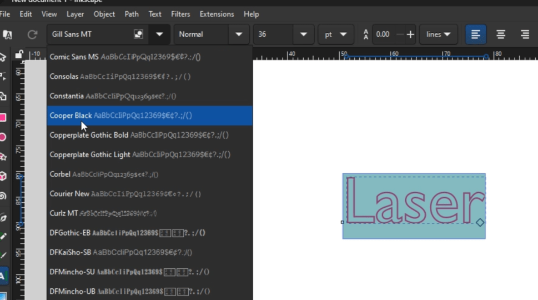Open the Filters menu
Image resolution: width=538 pixels, height=300 pixels.
(x=180, y=14)
